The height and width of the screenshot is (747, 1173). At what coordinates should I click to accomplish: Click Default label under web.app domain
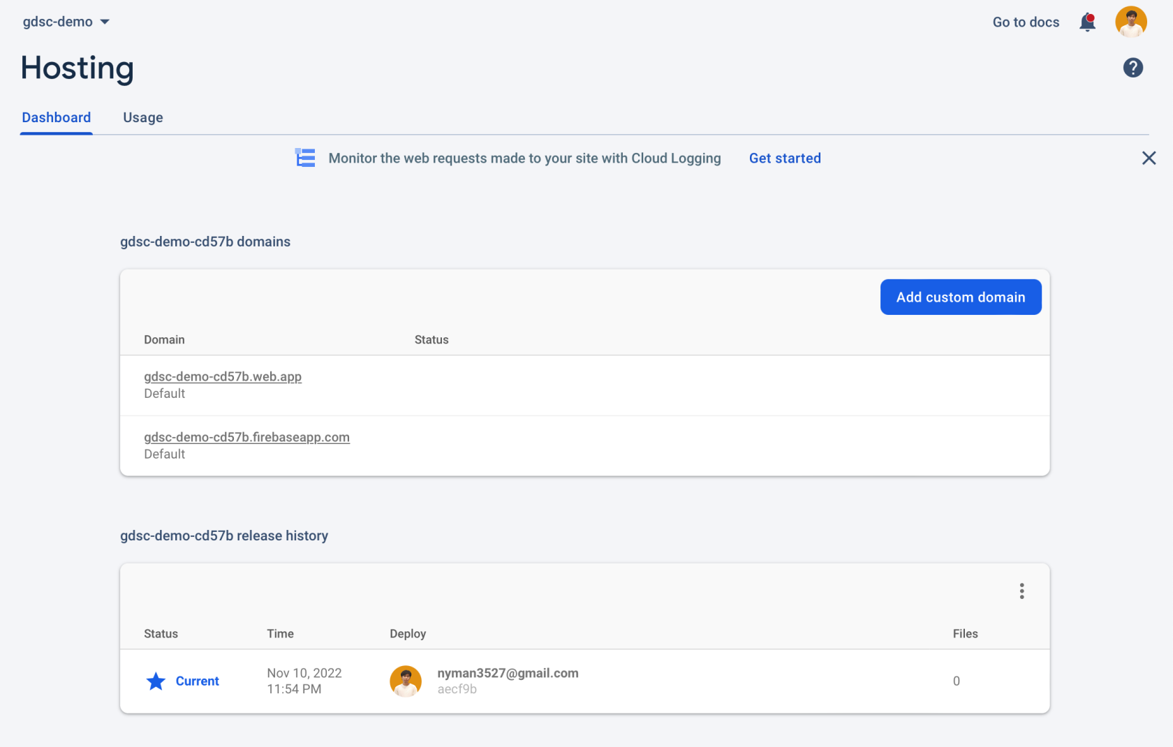coord(164,393)
